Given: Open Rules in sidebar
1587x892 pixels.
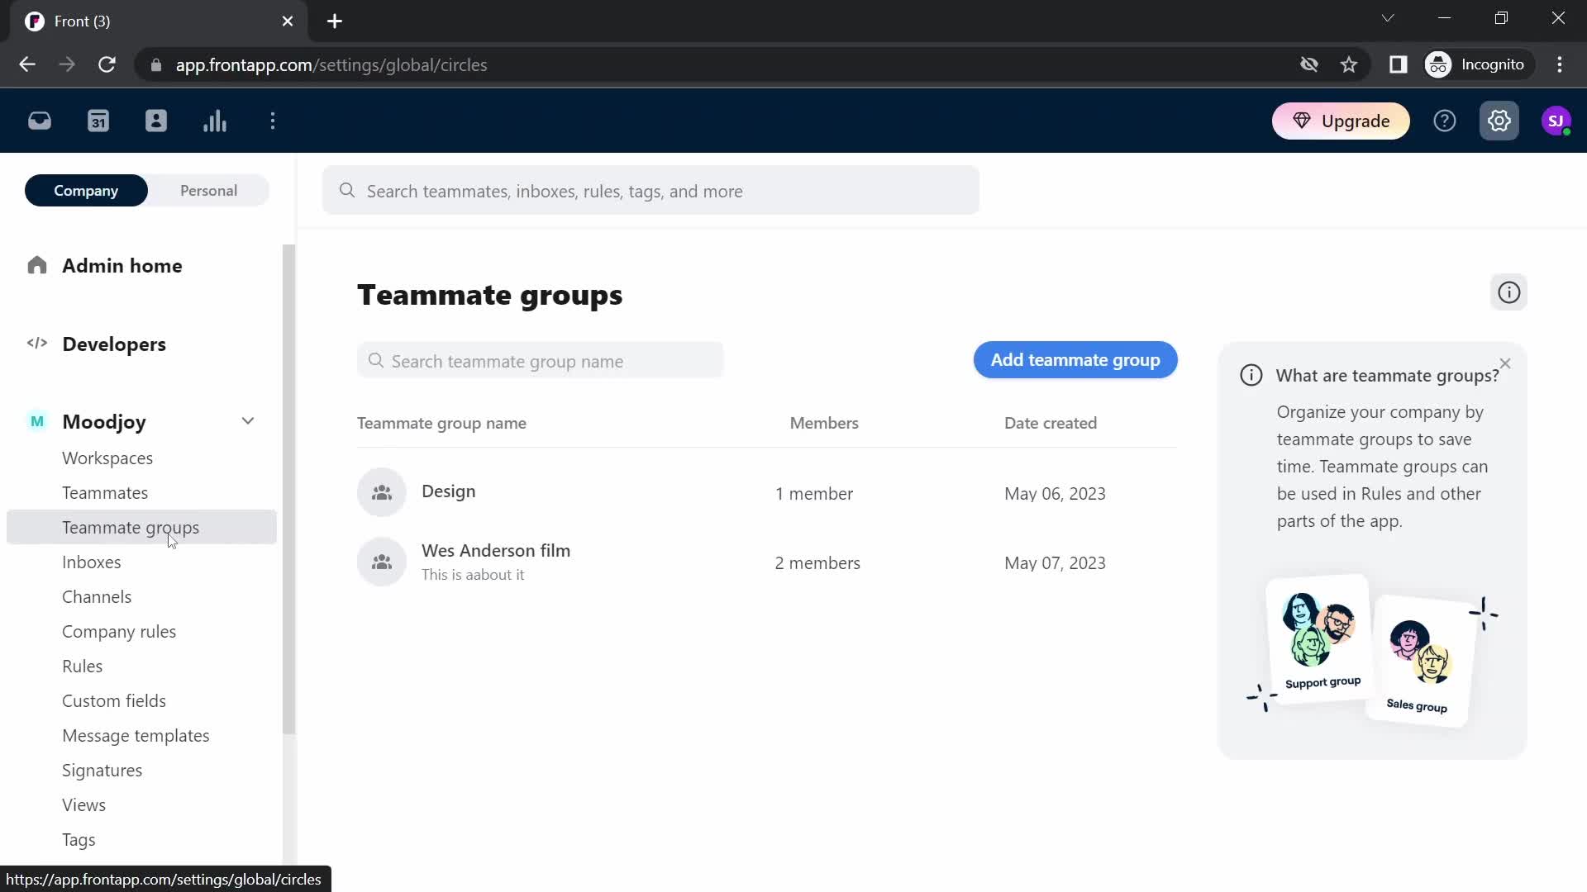Looking at the screenshot, I should click(x=83, y=667).
